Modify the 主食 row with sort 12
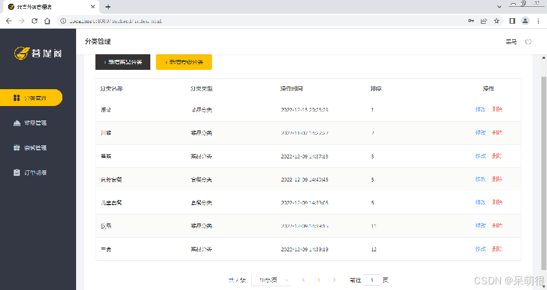The width and height of the screenshot is (547, 290). tap(480, 249)
